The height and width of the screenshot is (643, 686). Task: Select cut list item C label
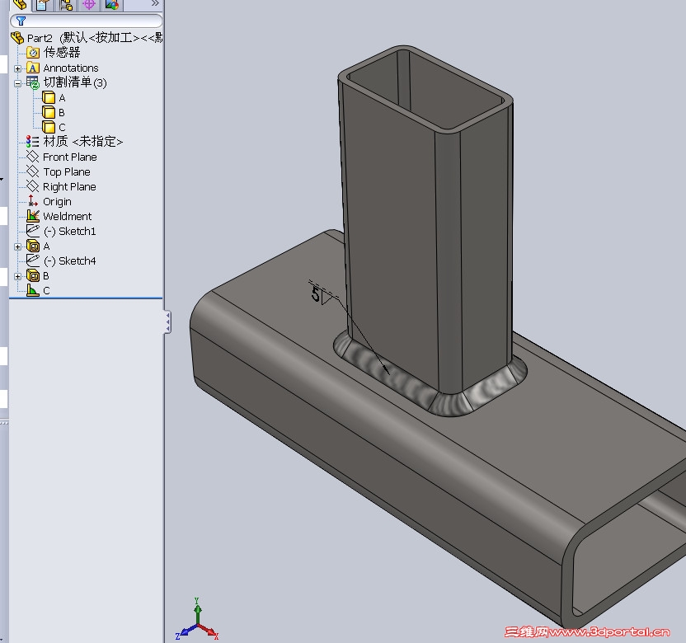click(62, 127)
